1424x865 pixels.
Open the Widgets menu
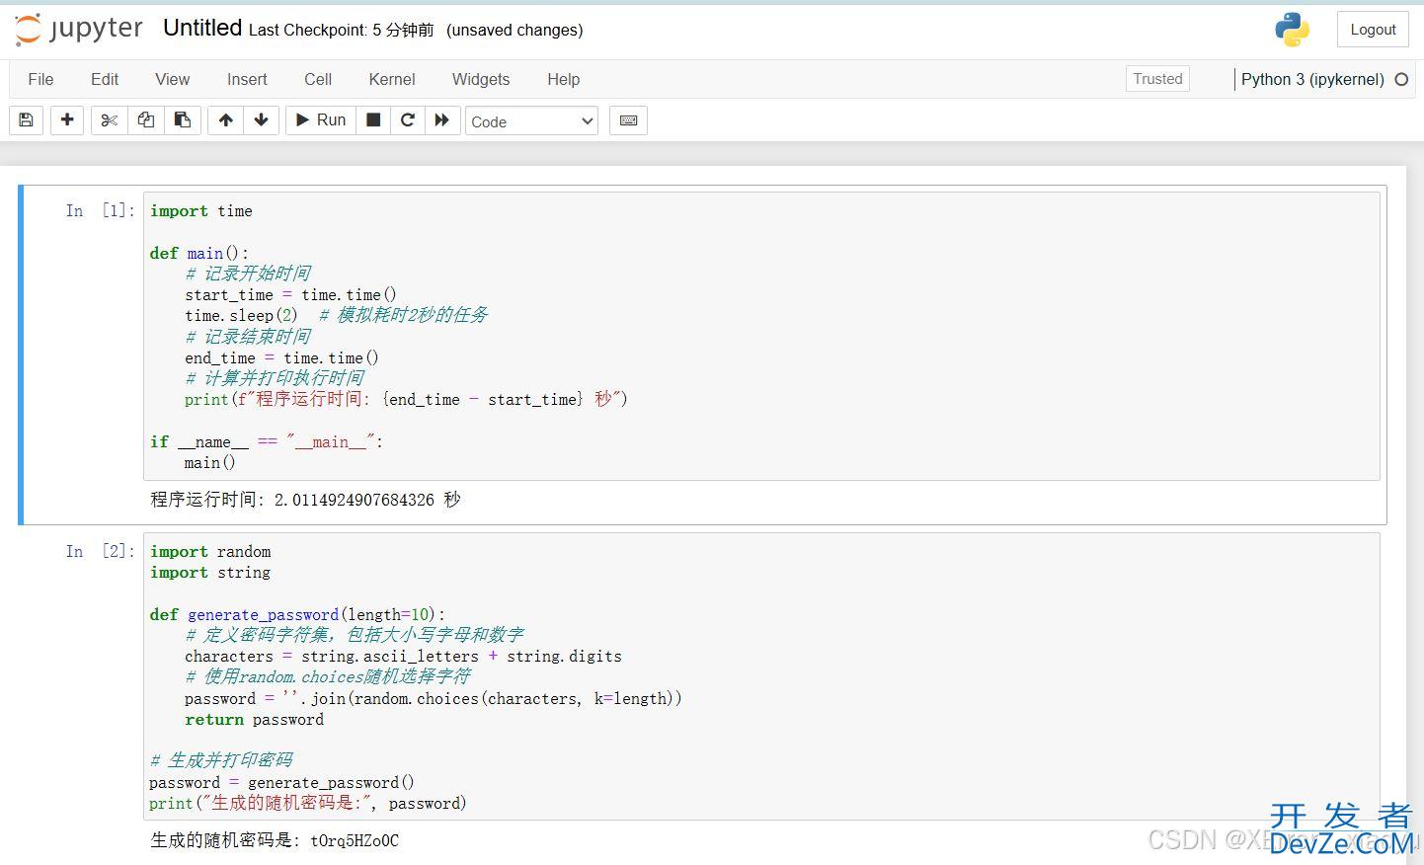click(x=481, y=79)
